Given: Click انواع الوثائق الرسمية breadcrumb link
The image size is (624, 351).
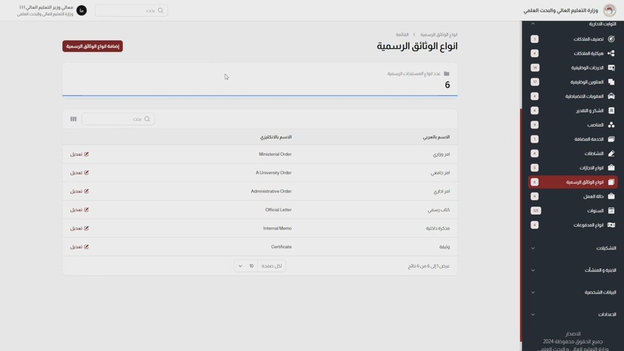Looking at the screenshot, I should (x=439, y=35).
